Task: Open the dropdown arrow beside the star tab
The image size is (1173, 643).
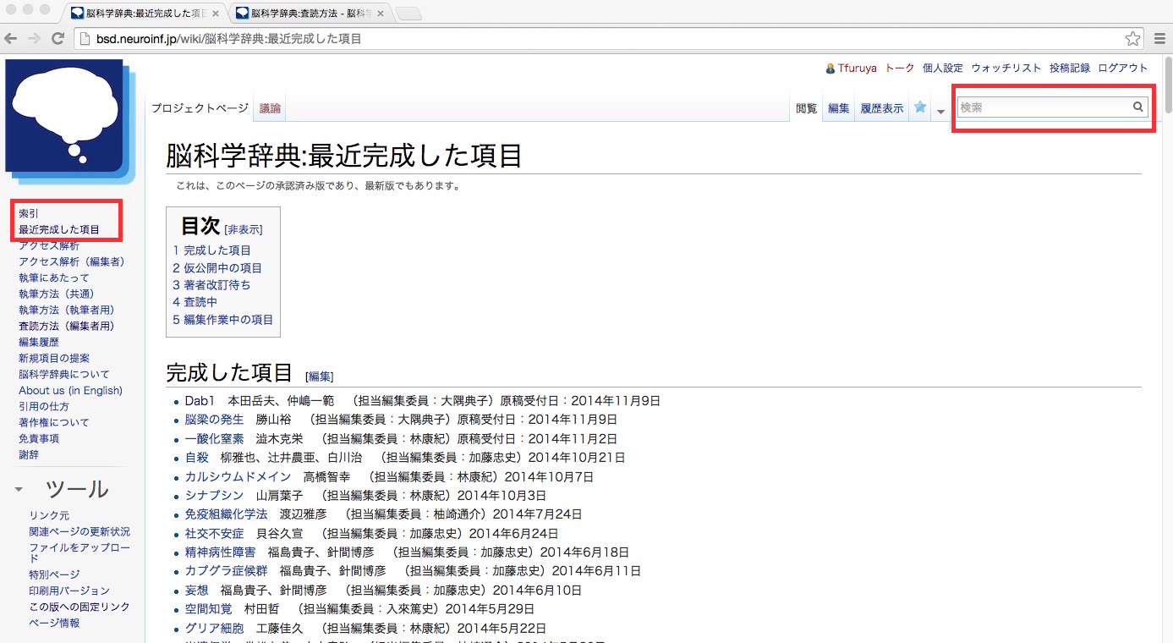Action: click(940, 112)
